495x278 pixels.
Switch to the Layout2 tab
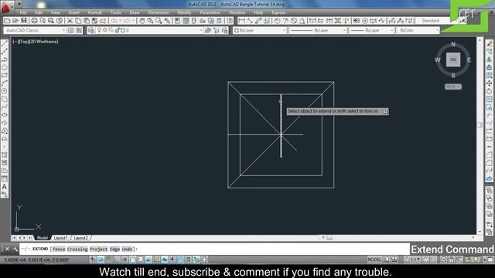click(80, 238)
